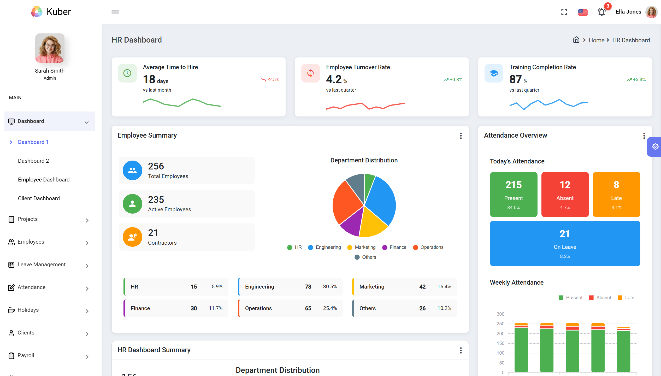Open Employee Summary three-dot menu

461,136
